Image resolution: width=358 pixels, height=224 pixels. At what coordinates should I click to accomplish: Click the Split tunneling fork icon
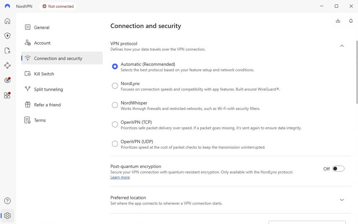[x=28, y=89]
